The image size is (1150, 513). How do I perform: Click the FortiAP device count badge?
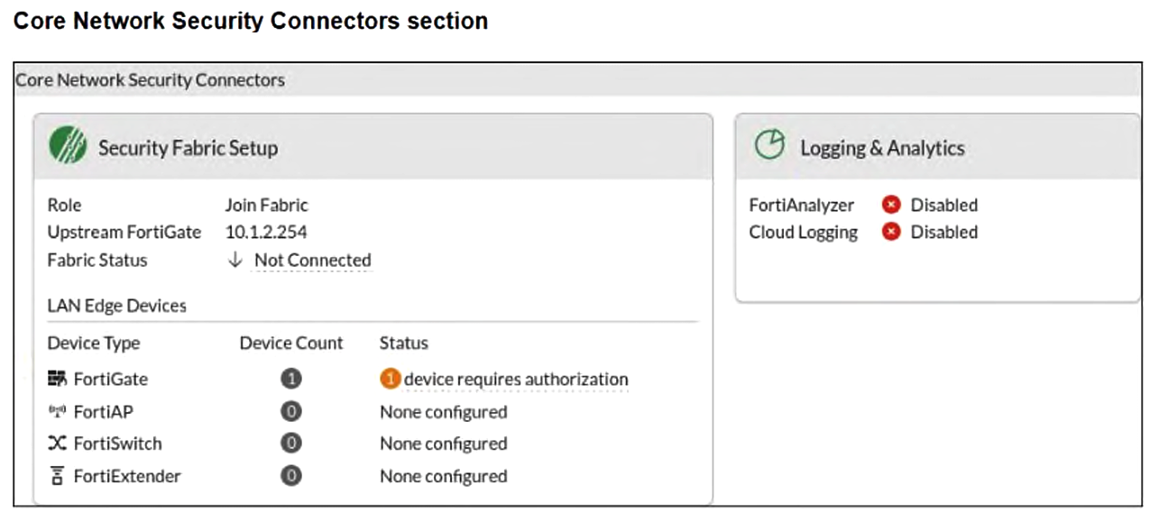pyautogui.click(x=290, y=412)
